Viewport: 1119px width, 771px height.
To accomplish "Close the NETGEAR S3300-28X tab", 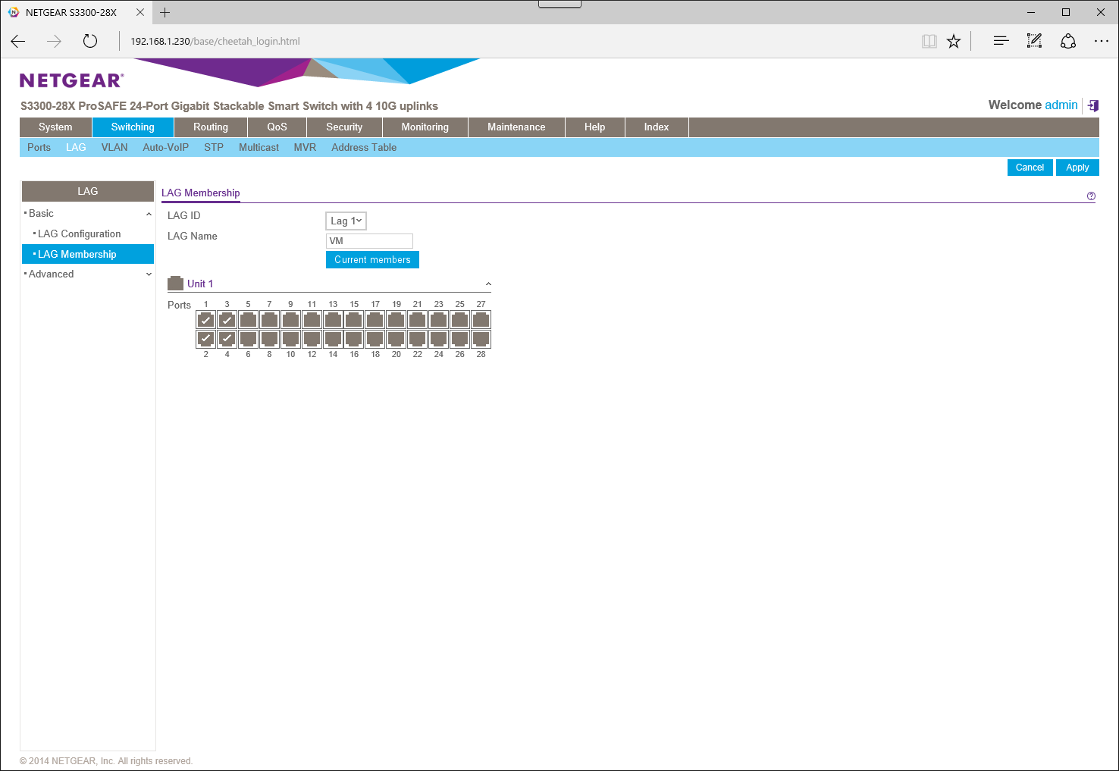I will (x=140, y=12).
